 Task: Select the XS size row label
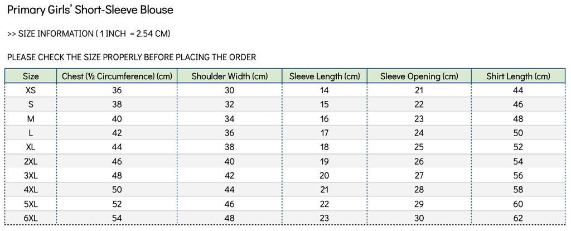tap(31, 90)
